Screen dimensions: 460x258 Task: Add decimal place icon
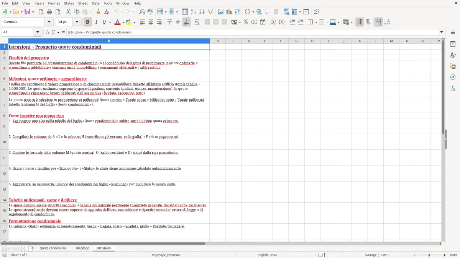pyautogui.click(x=273, y=22)
